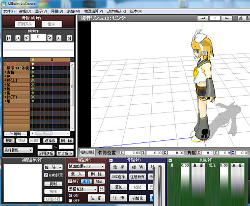This screenshot has height=206, width=250.
Task: Toggle the 自動設定 checkbox in interpolation panel
Action: coord(46,175)
